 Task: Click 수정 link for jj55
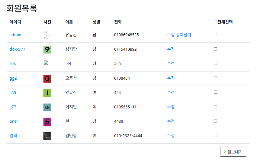171,92
